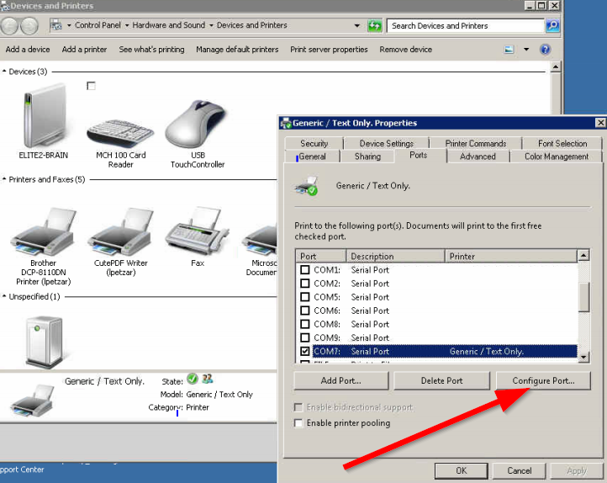Open the view options dropdown arrow
The image size is (607, 483).
526,50
